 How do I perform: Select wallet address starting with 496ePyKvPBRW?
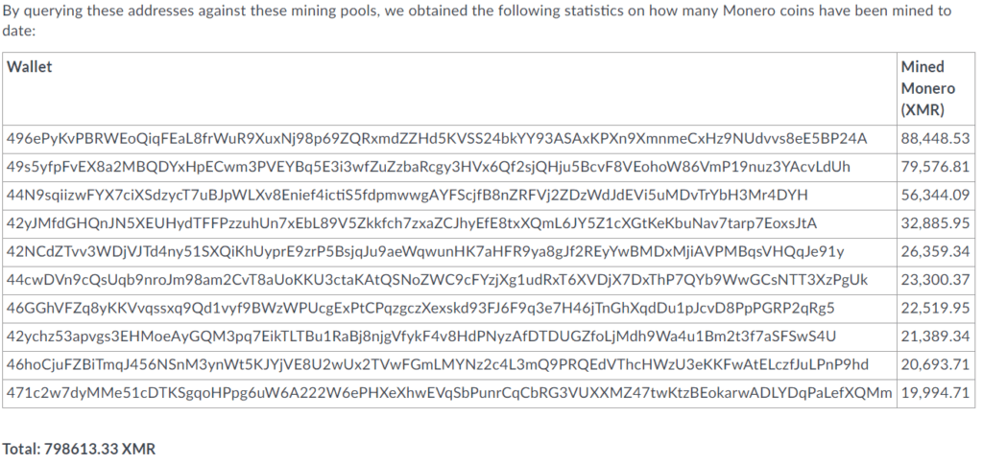[437, 139]
